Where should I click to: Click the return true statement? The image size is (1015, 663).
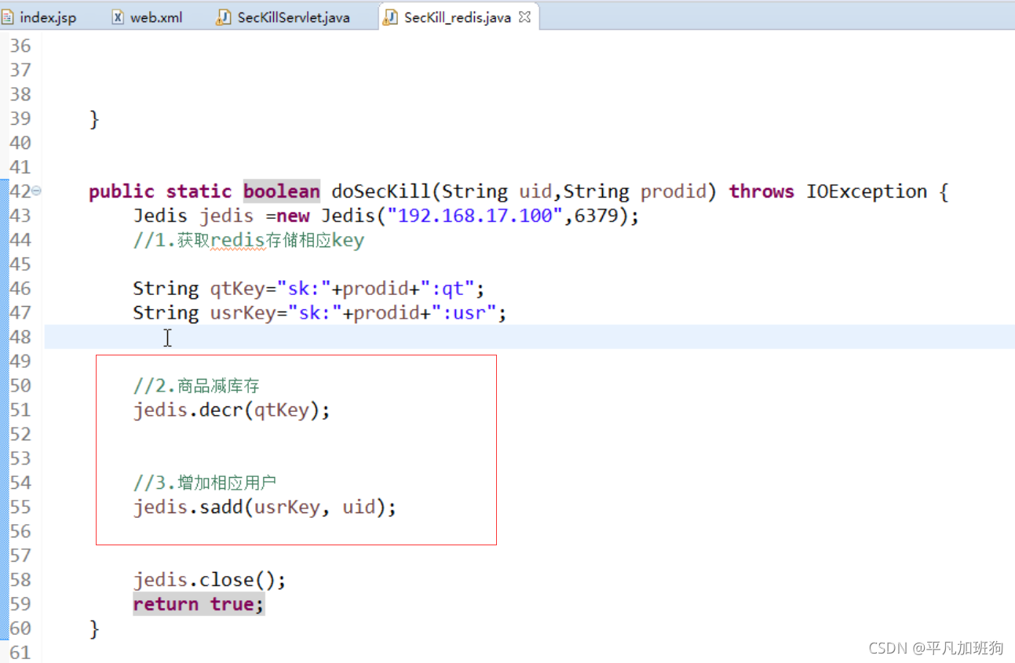199,604
